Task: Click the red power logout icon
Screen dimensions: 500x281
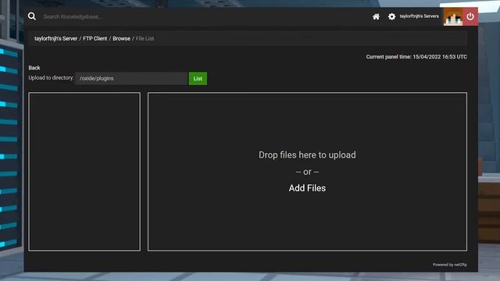Action: point(470,16)
